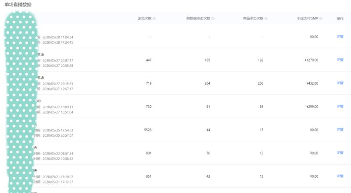Click 详情 for the 2020/05/21 15:10:22 stream
This screenshot has width=351, height=193.
(x=340, y=176)
